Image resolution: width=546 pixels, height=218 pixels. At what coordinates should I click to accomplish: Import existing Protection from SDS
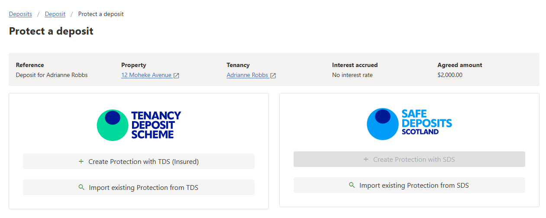pyautogui.click(x=409, y=185)
